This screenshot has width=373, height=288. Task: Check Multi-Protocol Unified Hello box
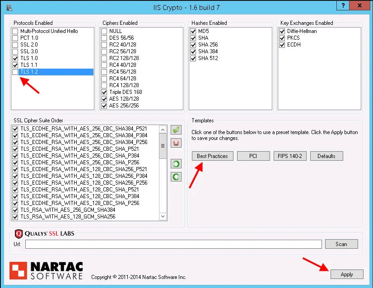[15, 31]
